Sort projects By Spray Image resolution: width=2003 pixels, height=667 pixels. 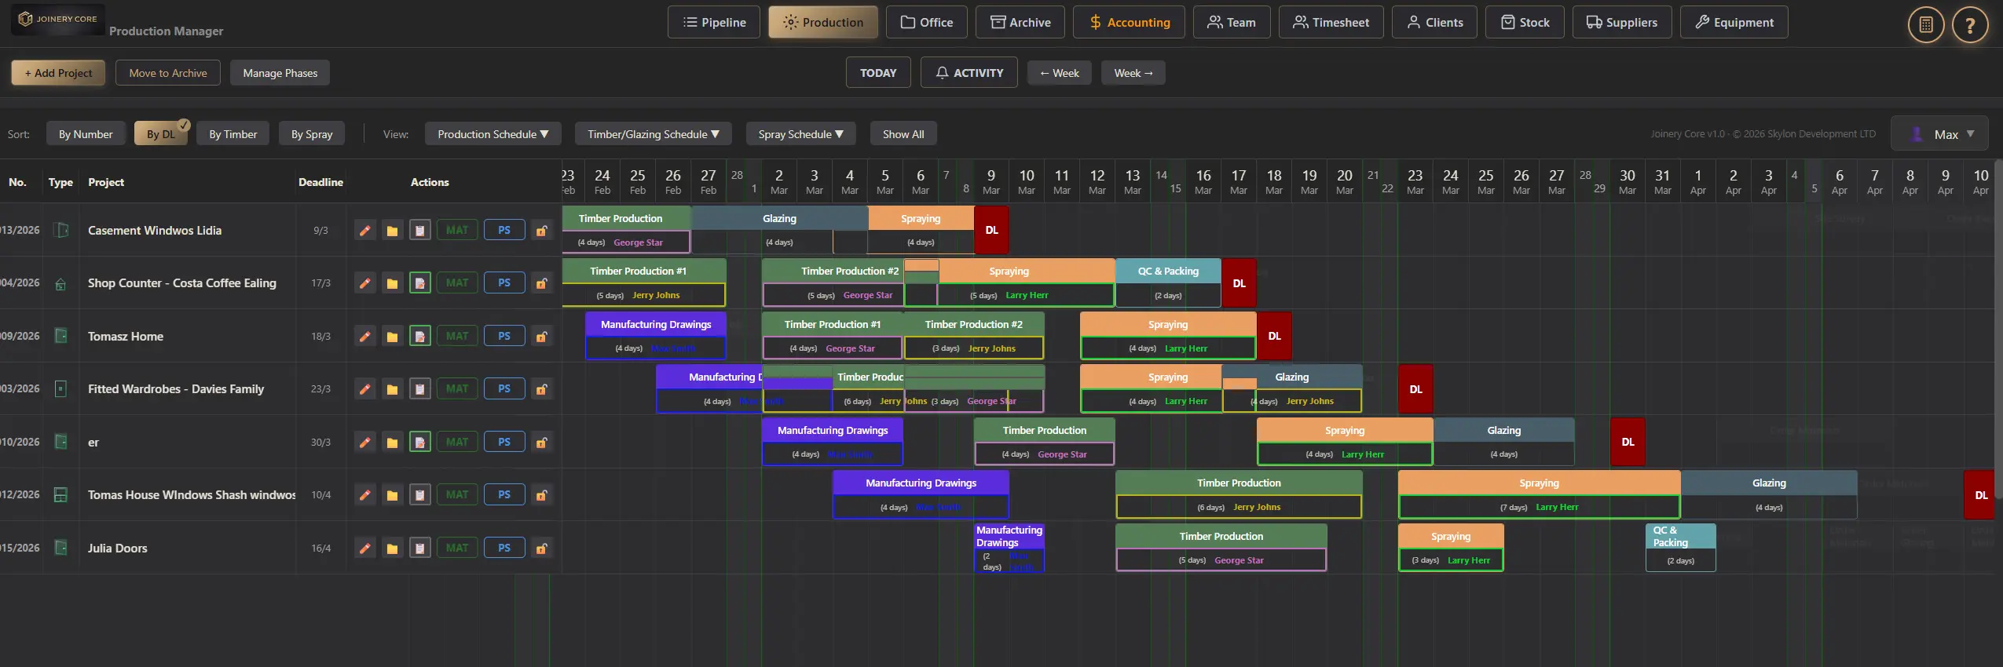click(312, 134)
